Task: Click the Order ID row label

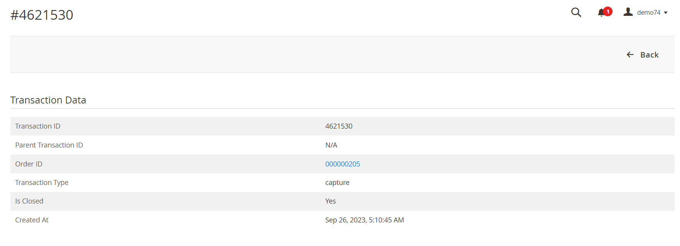Action: 29,164
